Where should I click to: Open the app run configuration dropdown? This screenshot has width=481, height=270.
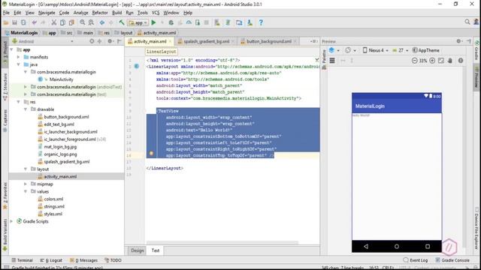click(138, 22)
